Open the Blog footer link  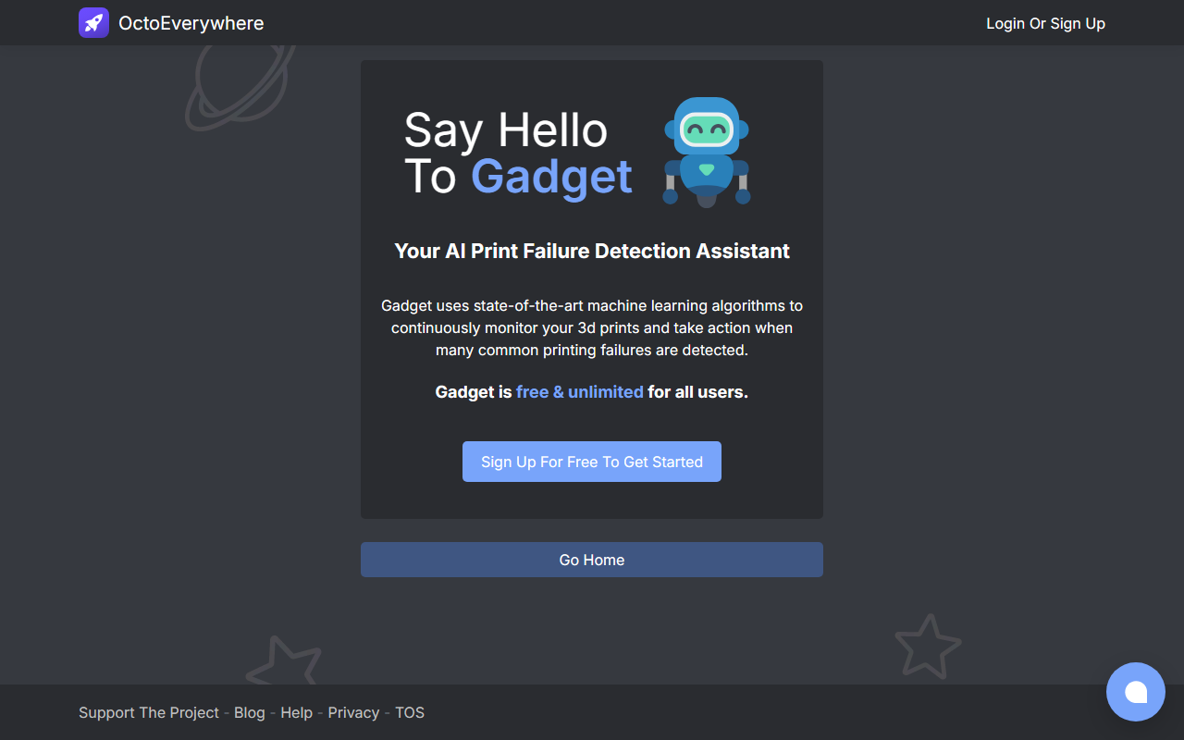(250, 712)
